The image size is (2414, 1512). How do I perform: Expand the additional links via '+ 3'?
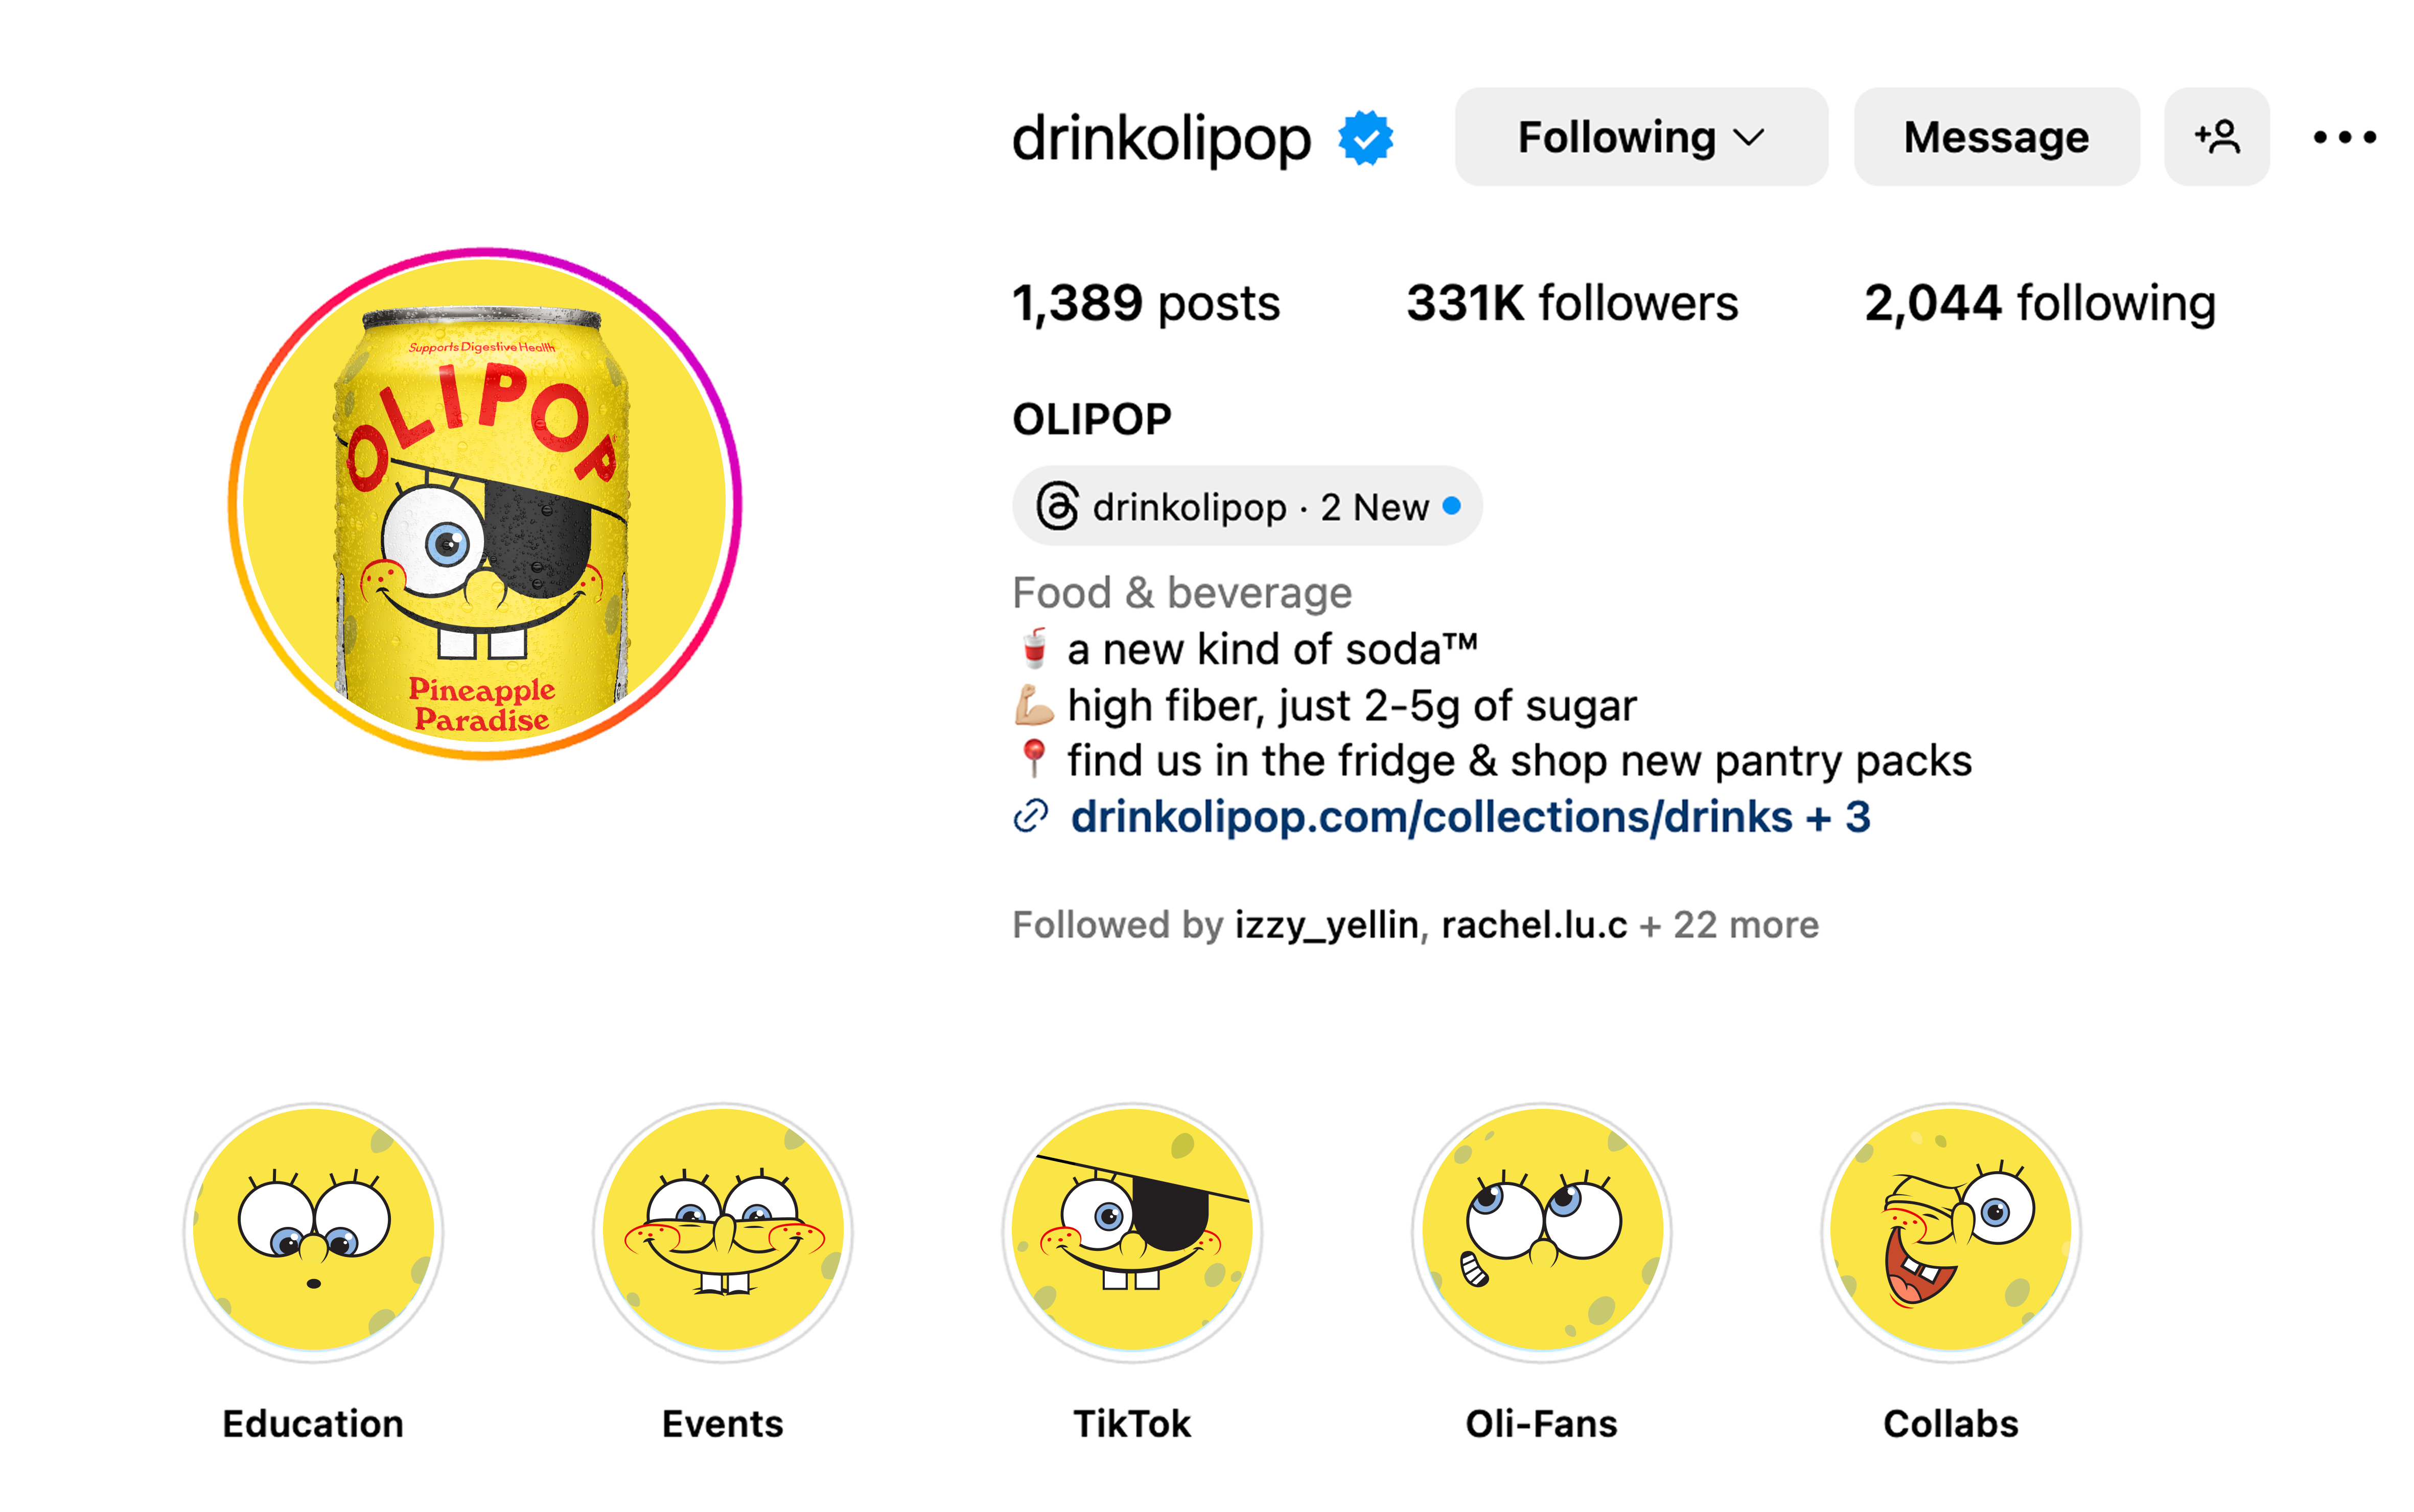[1838, 817]
